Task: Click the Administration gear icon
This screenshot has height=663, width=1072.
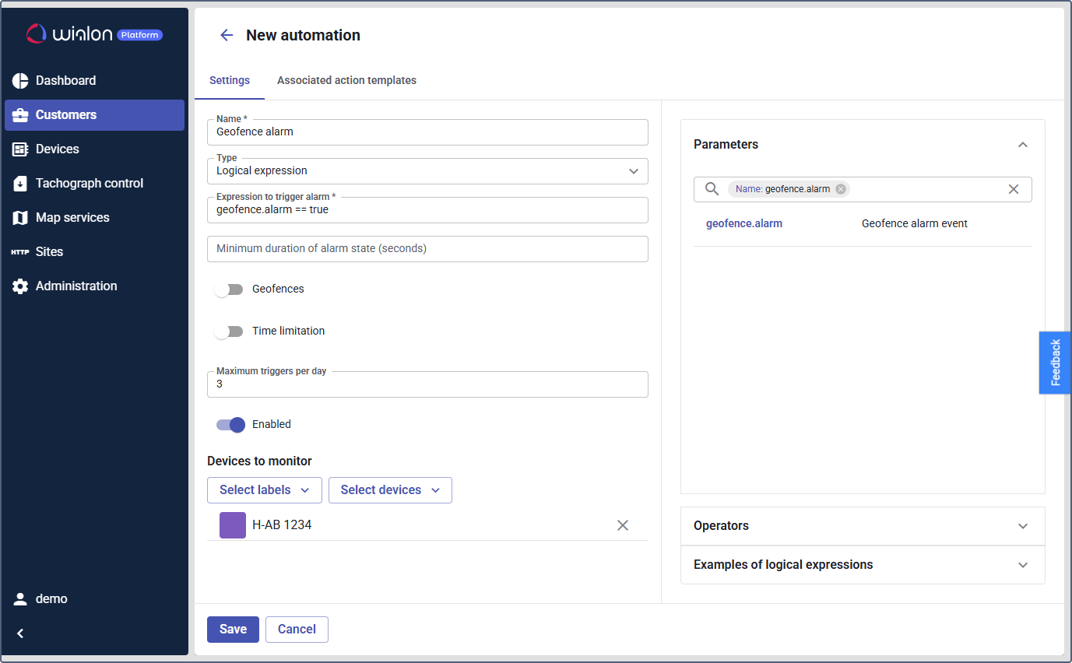Action: 20,286
